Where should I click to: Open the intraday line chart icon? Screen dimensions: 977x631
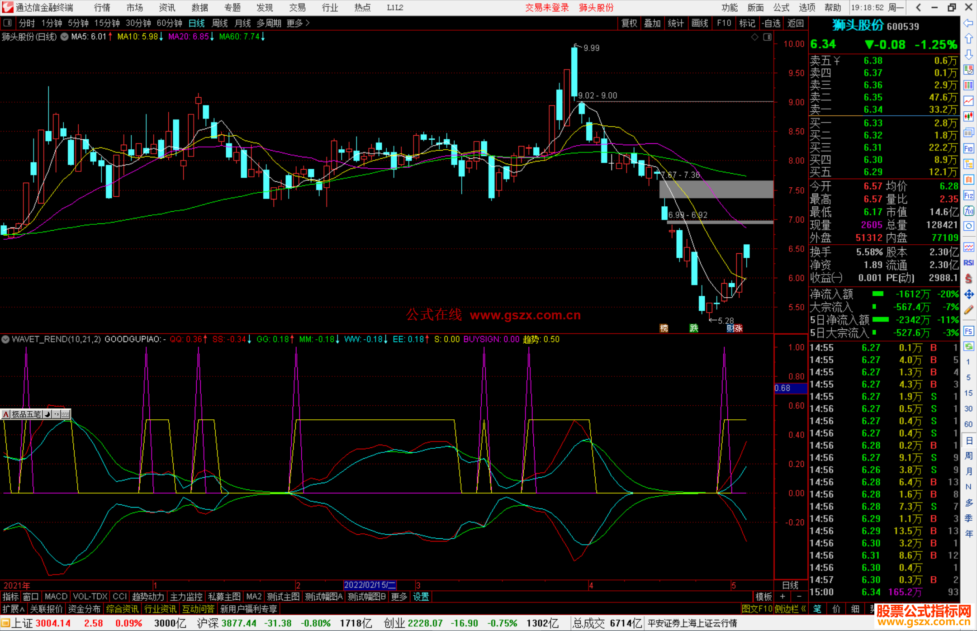click(x=968, y=101)
